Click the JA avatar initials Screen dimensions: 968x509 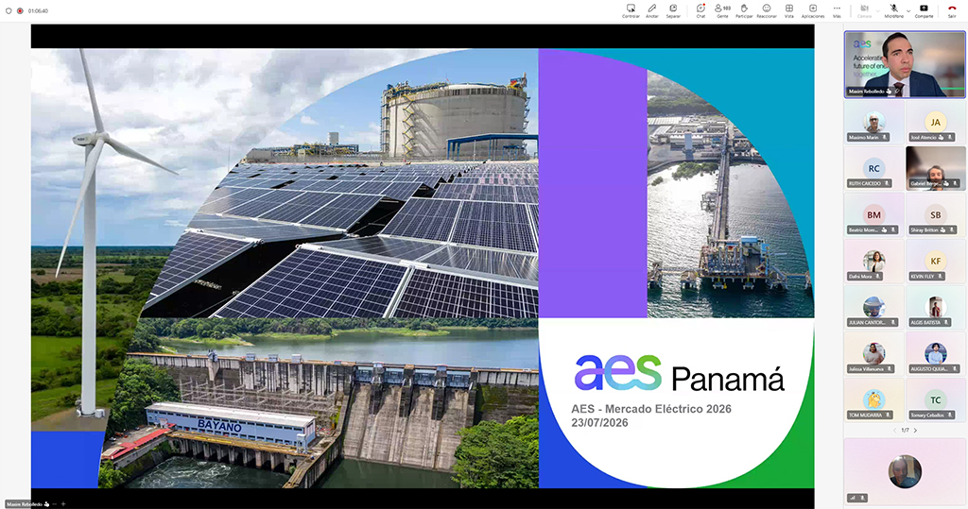click(935, 122)
